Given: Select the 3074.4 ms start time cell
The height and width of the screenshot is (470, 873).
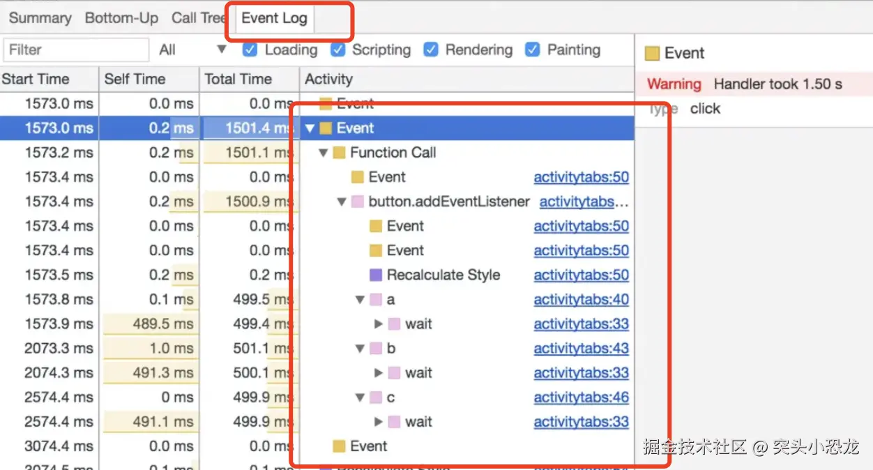Looking at the screenshot, I should [x=49, y=446].
